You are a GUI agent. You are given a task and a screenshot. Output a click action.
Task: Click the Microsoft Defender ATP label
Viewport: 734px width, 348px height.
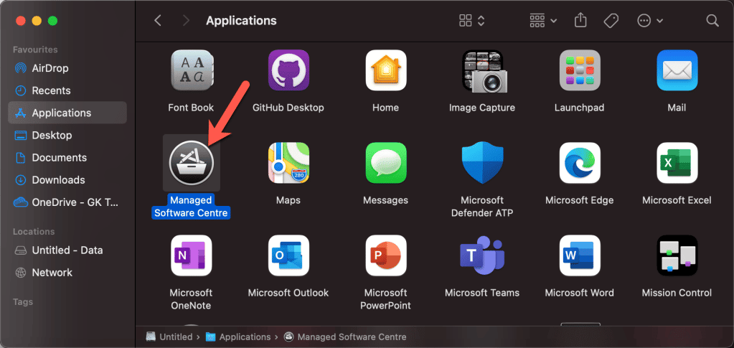[x=482, y=207]
